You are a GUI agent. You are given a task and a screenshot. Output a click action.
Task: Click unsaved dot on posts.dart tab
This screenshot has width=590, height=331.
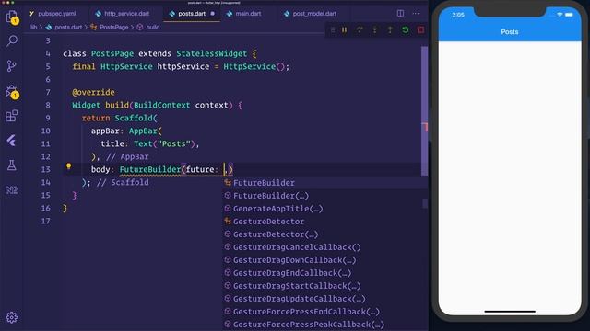(213, 14)
